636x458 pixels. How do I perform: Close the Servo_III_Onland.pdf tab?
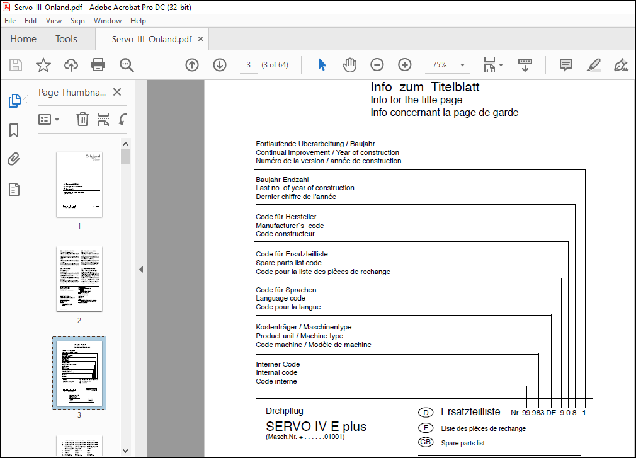coord(200,39)
